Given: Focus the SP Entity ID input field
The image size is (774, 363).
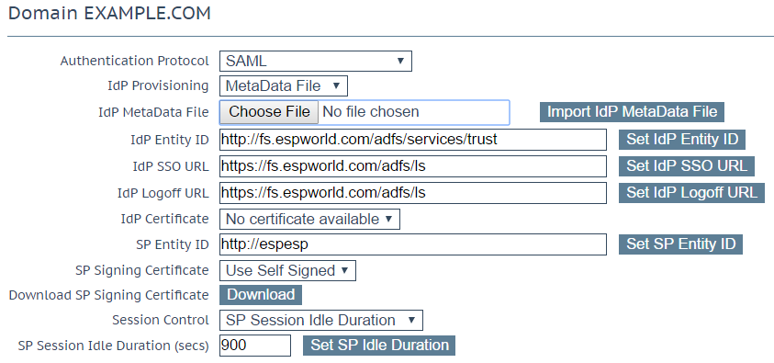Looking at the screenshot, I should tap(412, 244).
